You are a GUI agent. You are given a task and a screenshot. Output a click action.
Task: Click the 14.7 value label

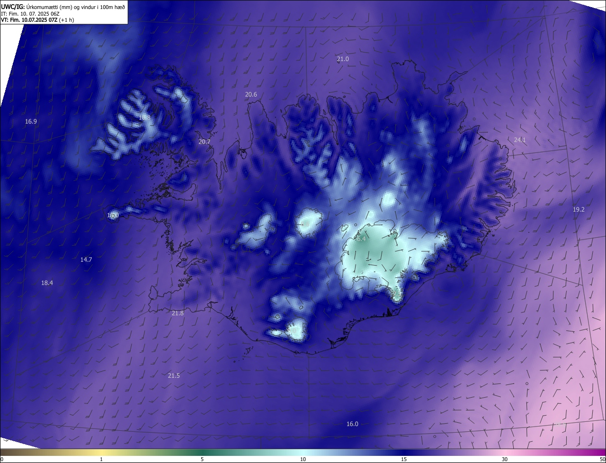tap(86, 259)
